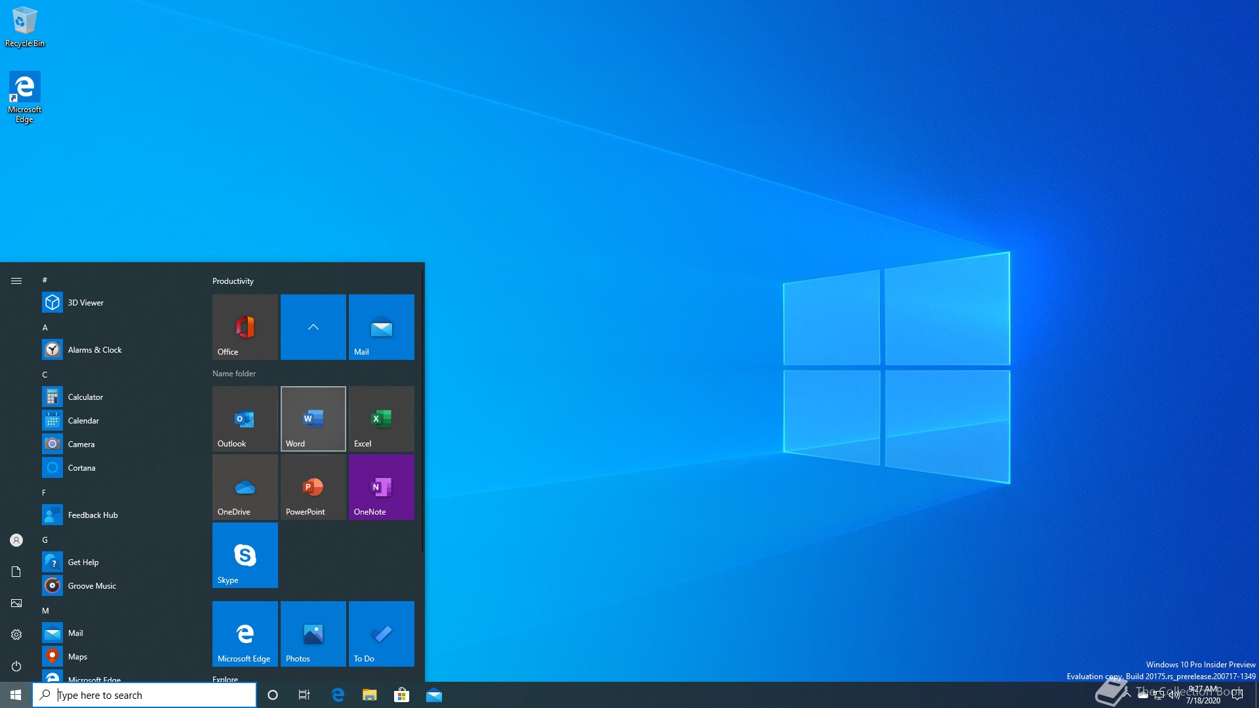Open the volume speaker tray icon
1259x708 pixels.
click(1174, 695)
